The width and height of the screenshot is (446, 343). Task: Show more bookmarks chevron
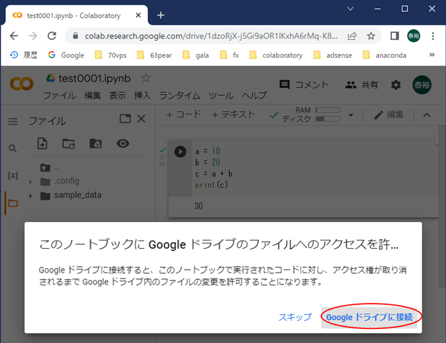click(432, 54)
